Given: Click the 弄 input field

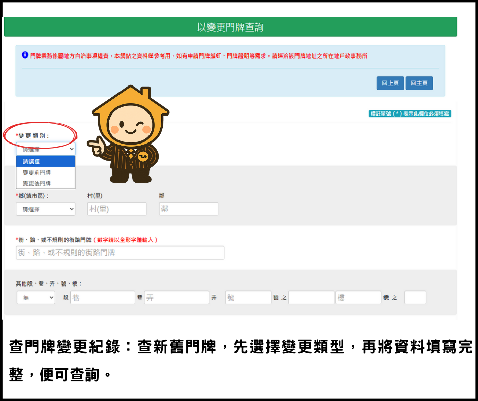Looking at the screenshot, I should [176, 298].
